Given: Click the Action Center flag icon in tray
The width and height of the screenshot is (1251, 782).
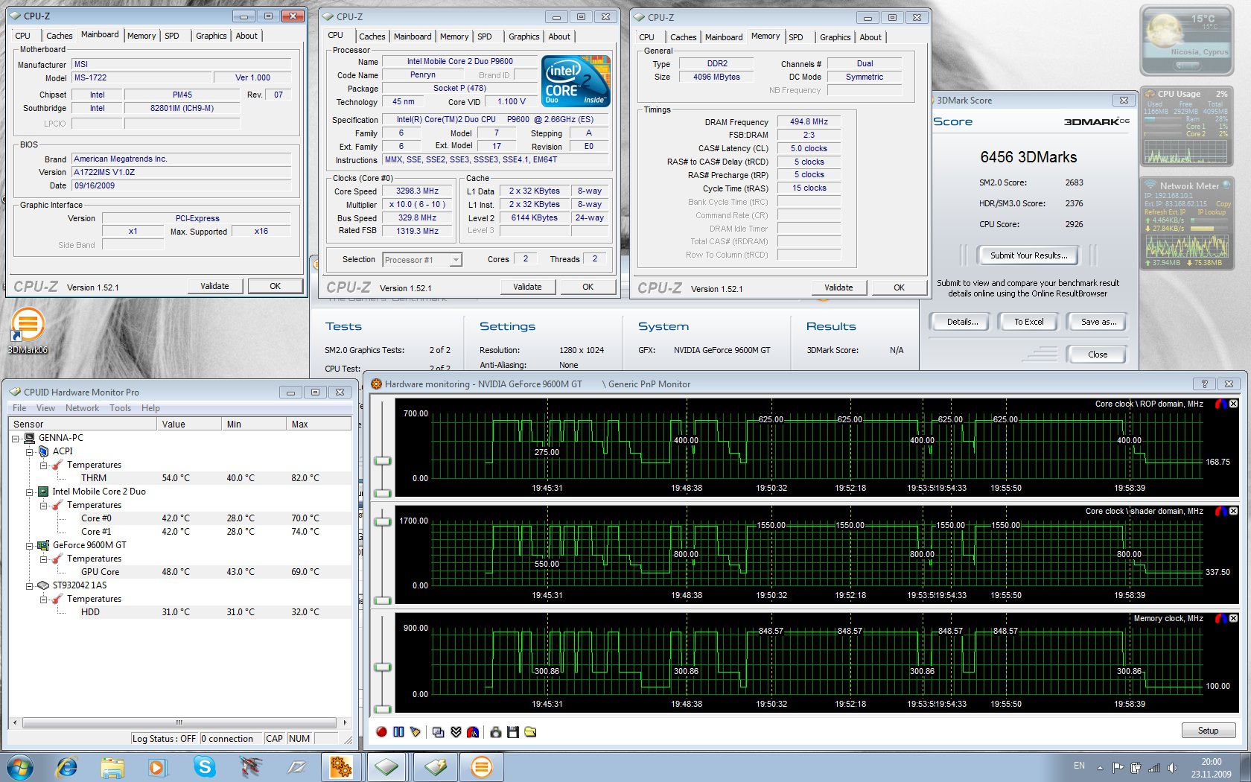Looking at the screenshot, I should (x=1118, y=767).
